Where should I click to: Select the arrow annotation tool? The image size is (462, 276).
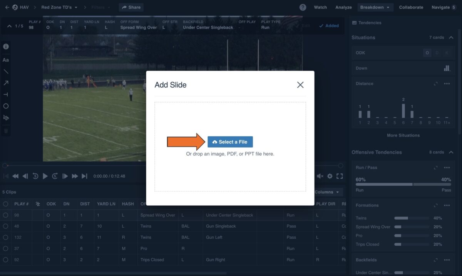pos(6,83)
